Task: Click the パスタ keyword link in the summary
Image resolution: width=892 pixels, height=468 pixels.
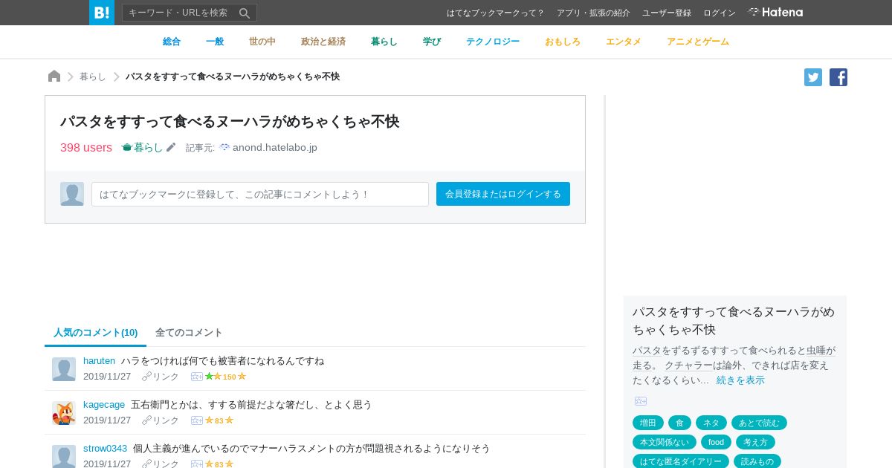Action: tap(647, 350)
